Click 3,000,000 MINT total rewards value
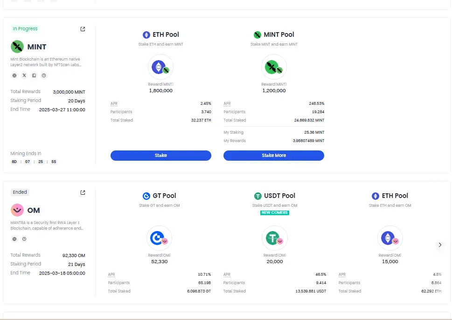452x320 pixels. (x=69, y=92)
